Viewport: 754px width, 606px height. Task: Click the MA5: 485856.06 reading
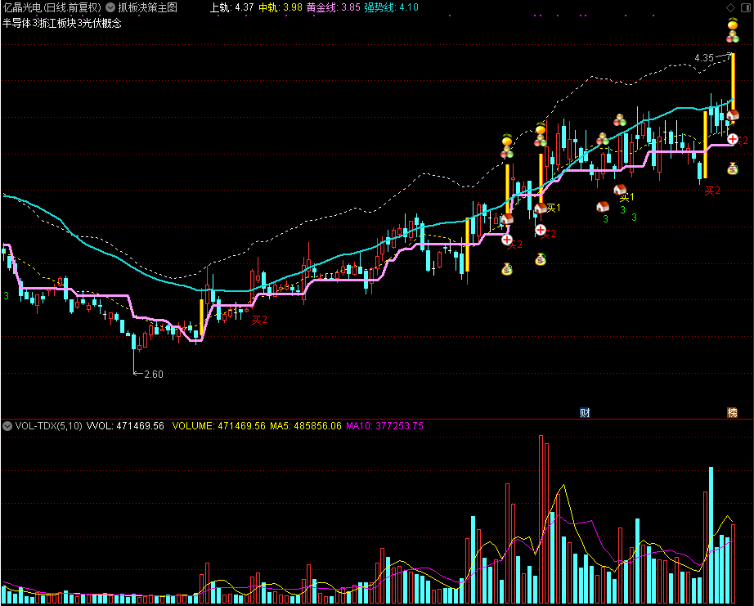(x=306, y=426)
